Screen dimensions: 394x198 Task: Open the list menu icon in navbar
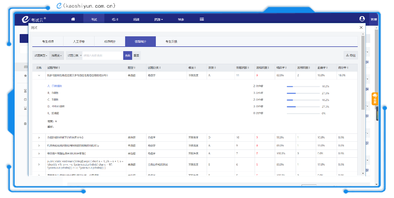click(202, 19)
